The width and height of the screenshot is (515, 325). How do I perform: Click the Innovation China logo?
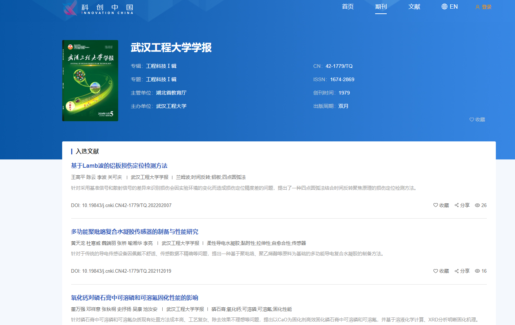pos(98,8)
